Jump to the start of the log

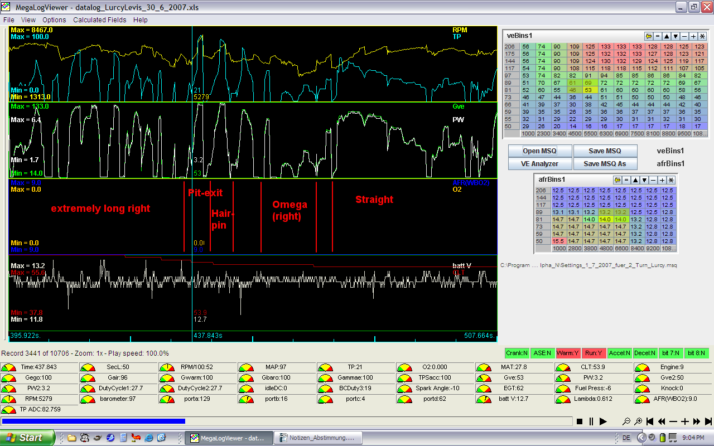click(x=650, y=421)
